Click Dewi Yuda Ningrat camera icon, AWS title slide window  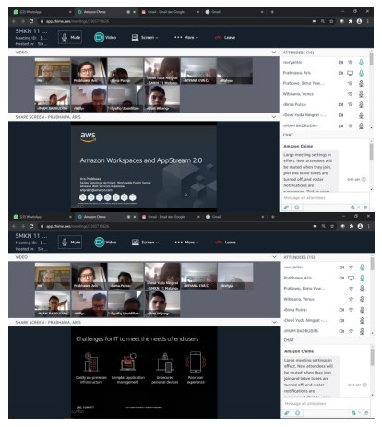pos(340,115)
